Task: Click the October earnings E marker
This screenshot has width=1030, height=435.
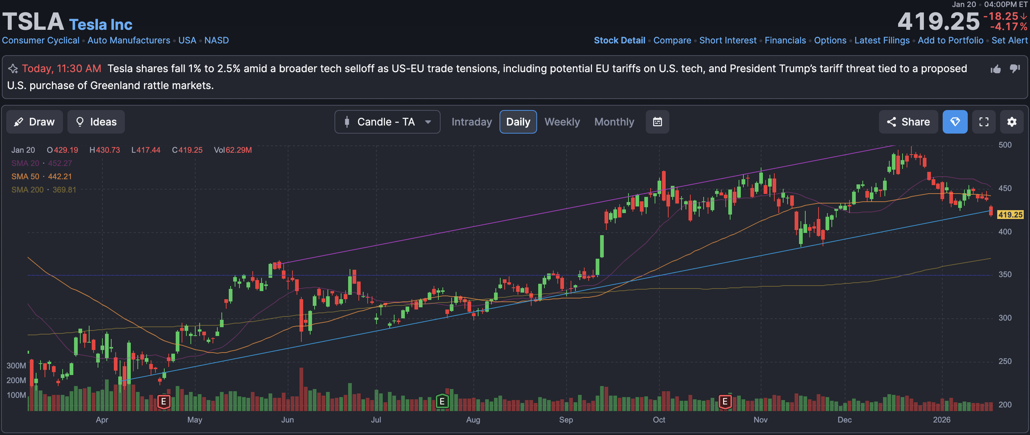Action: coord(725,402)
